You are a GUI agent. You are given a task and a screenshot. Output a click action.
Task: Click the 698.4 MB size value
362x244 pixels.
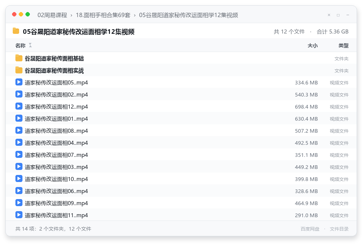(306, 107)
